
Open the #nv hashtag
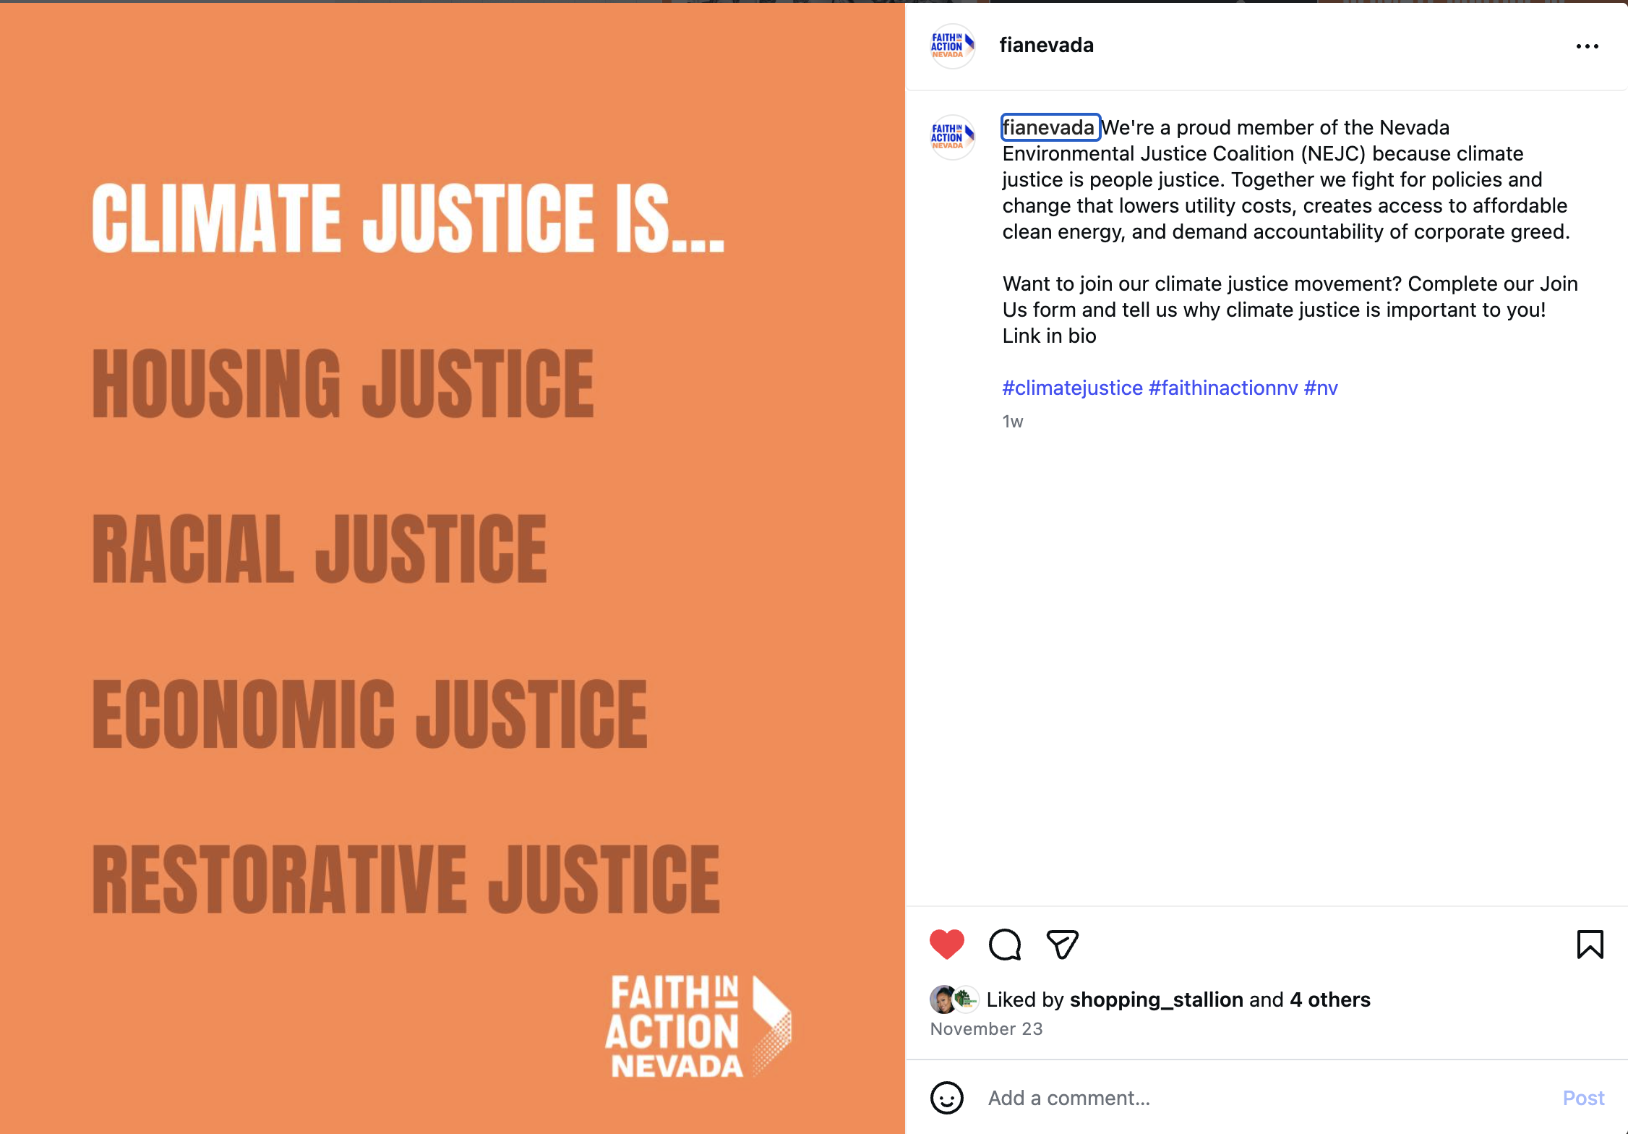coord(1321,388)
